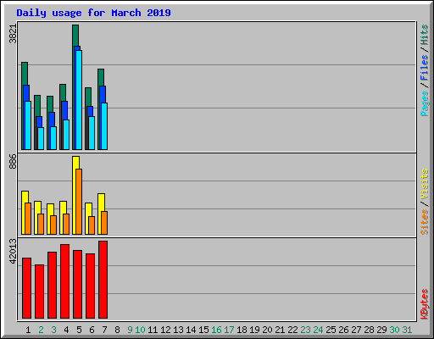Viewport: 434px width, 339px height.
Task: Select the day 2 red KBytes bar
Action: click(x=39, y=292)
